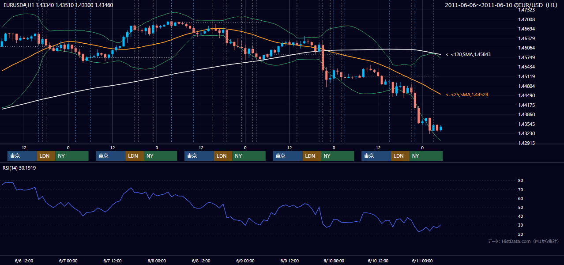Click the leftmost NY session block
Viewport: 564px width, 265px height.
[72, 156]
